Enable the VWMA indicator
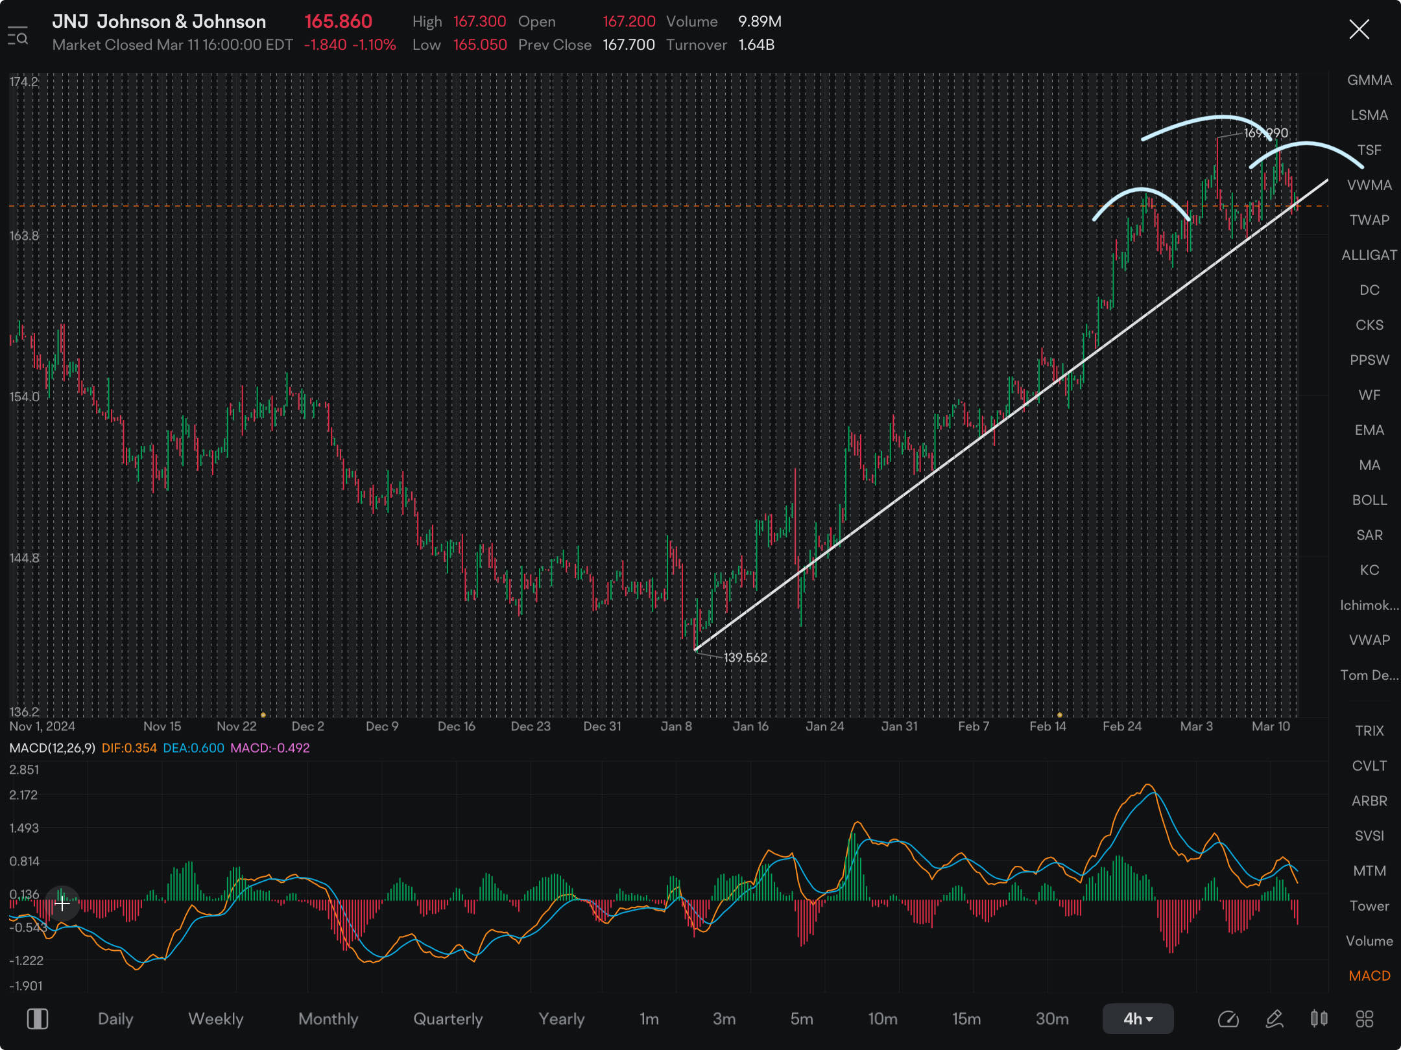 [x=1369, y=185]
